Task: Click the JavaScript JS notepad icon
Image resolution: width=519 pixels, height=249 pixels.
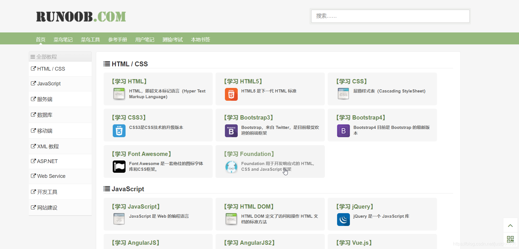Action: tap(119, 219)
